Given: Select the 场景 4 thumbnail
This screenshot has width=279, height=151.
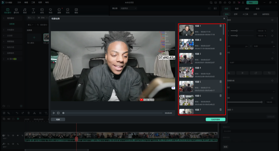Looking at the screenshot, I should tap(186, 72).
